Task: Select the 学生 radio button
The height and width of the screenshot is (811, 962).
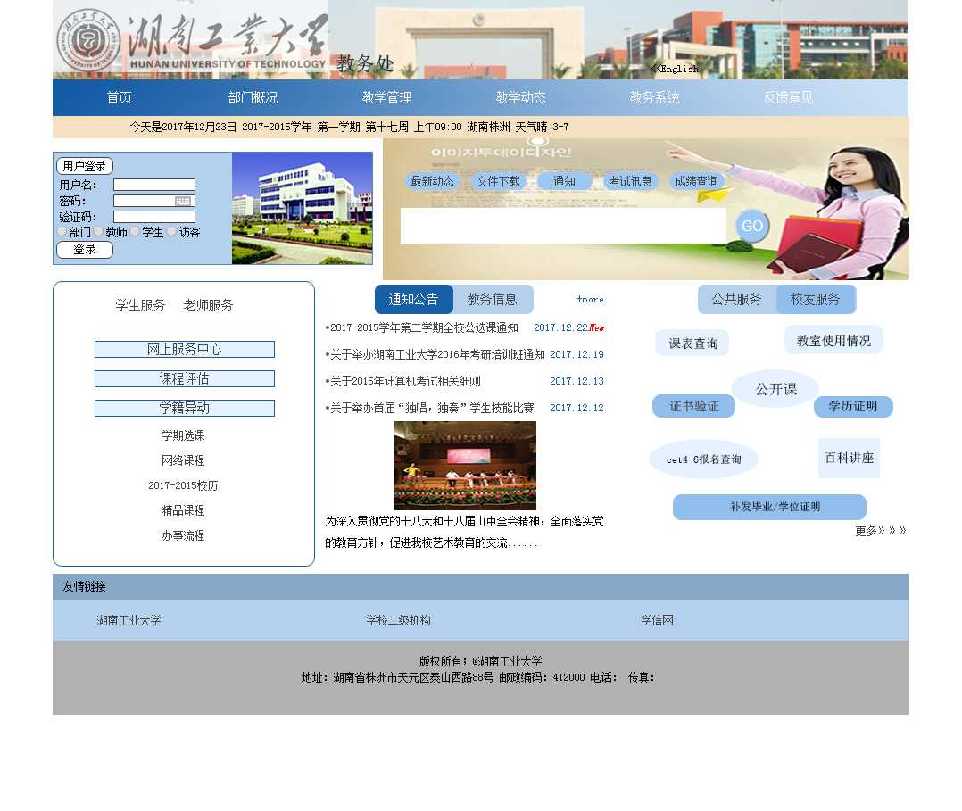Action: point(136,232)
